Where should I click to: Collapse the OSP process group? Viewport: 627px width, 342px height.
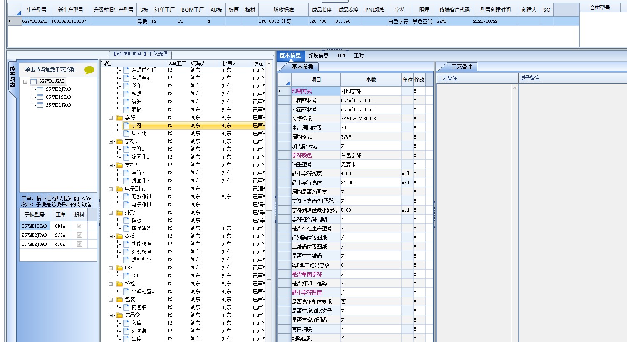(112, 268)
